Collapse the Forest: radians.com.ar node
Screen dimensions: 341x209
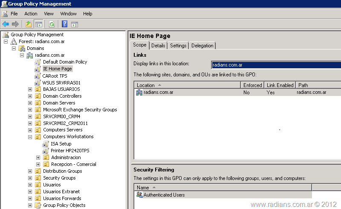(6, 41)
